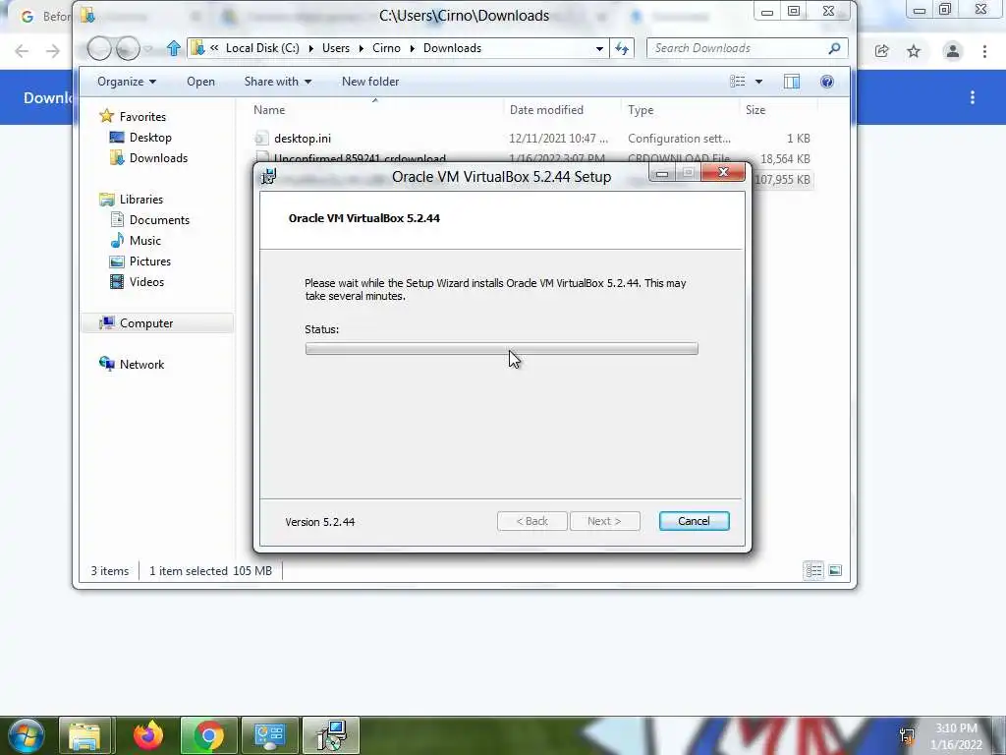Open the control panel taskbar icon

tap(269, 735)
